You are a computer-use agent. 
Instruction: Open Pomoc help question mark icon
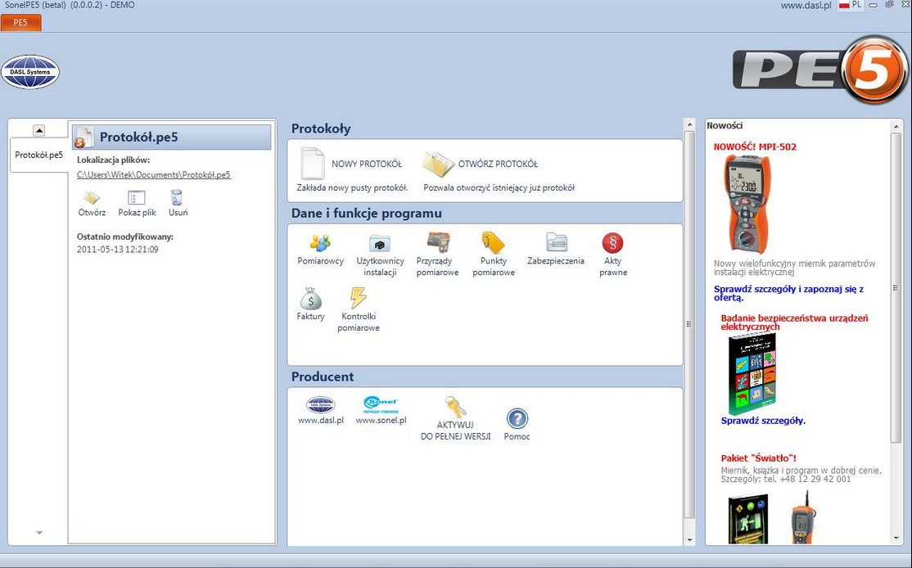517,419
